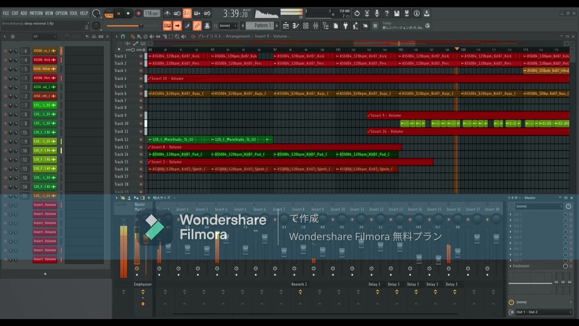Click the 120_C..2 #2 channel button
The height and width of the screenshot is (326, 579).
(45, 132)
